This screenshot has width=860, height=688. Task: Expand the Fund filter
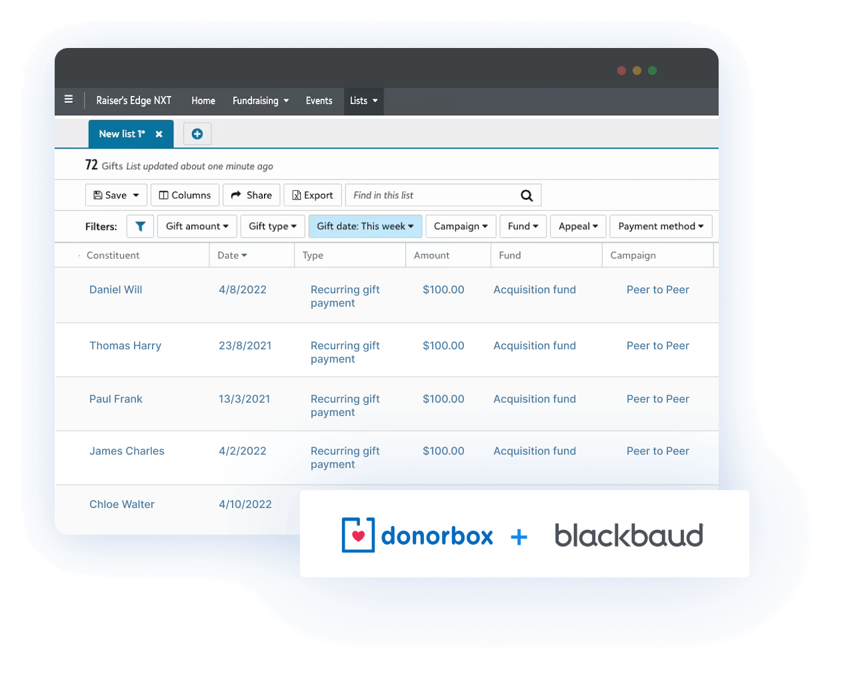tap(523, 227)
